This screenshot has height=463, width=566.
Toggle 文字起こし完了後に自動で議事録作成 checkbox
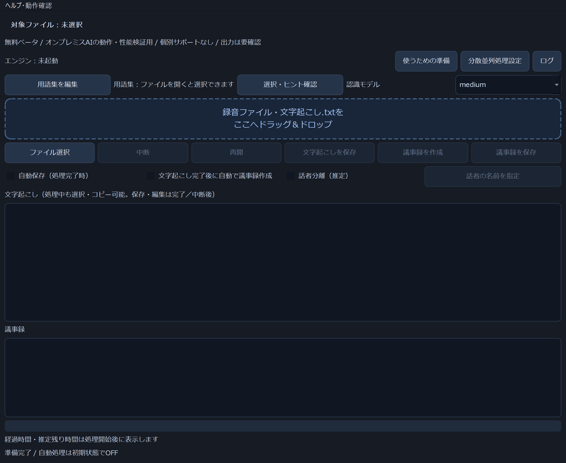[151, 176]
